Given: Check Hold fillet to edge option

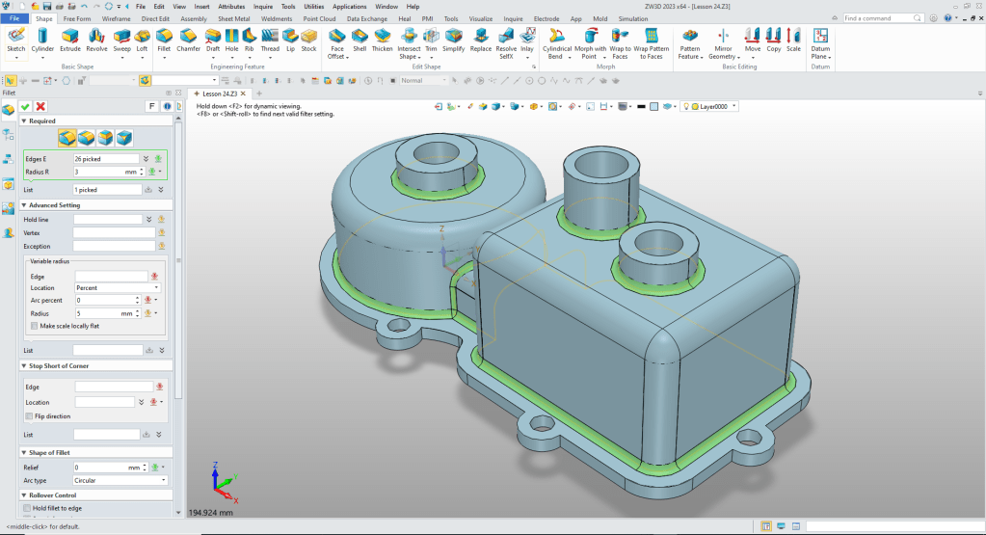Looking at the screenshot, I should click(27, 508).
